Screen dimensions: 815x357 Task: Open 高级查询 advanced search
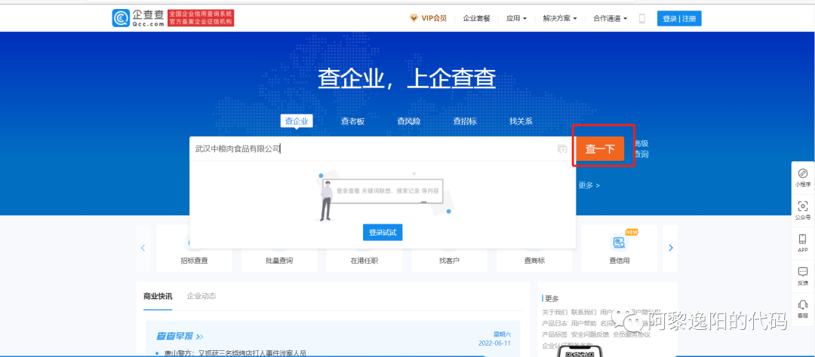click(x=641, y=149)
